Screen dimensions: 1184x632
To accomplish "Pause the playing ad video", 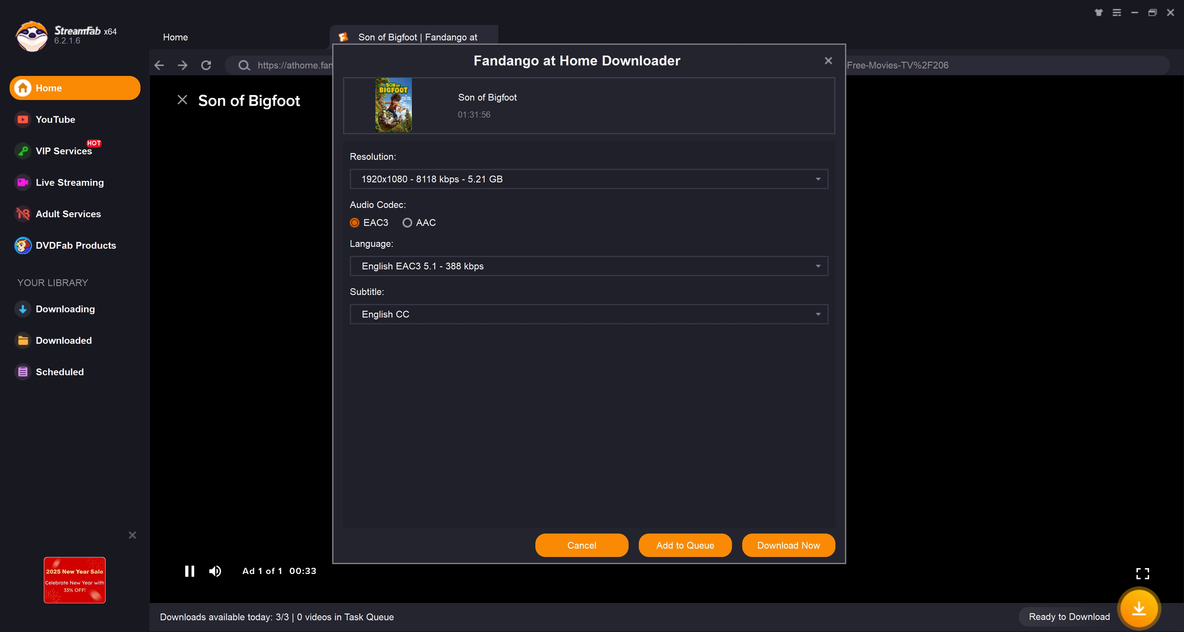I will click(x=189, y=571).
